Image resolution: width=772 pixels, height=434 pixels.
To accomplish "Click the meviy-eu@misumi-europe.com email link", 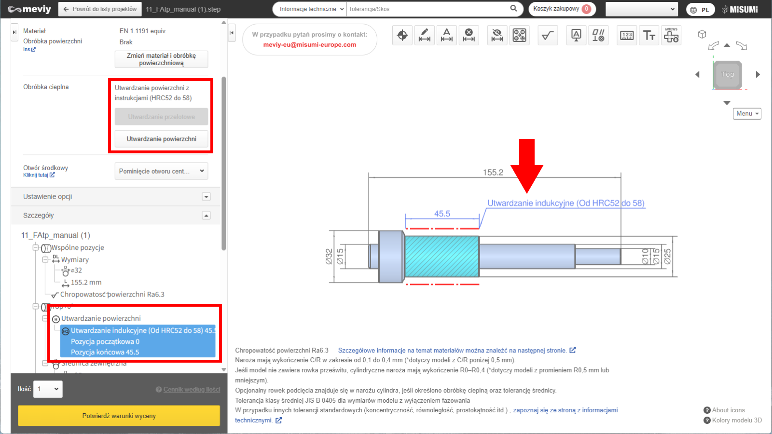I will [309, 45].
